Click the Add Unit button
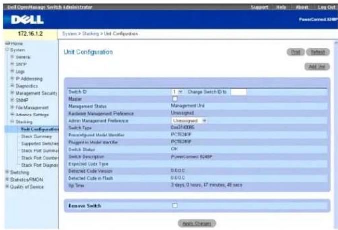This screenshot has height=230, width=338. point(317,66)
